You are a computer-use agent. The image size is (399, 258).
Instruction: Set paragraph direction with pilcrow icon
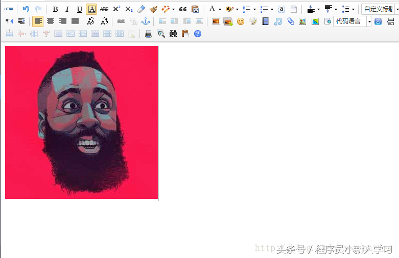(9, 21)
